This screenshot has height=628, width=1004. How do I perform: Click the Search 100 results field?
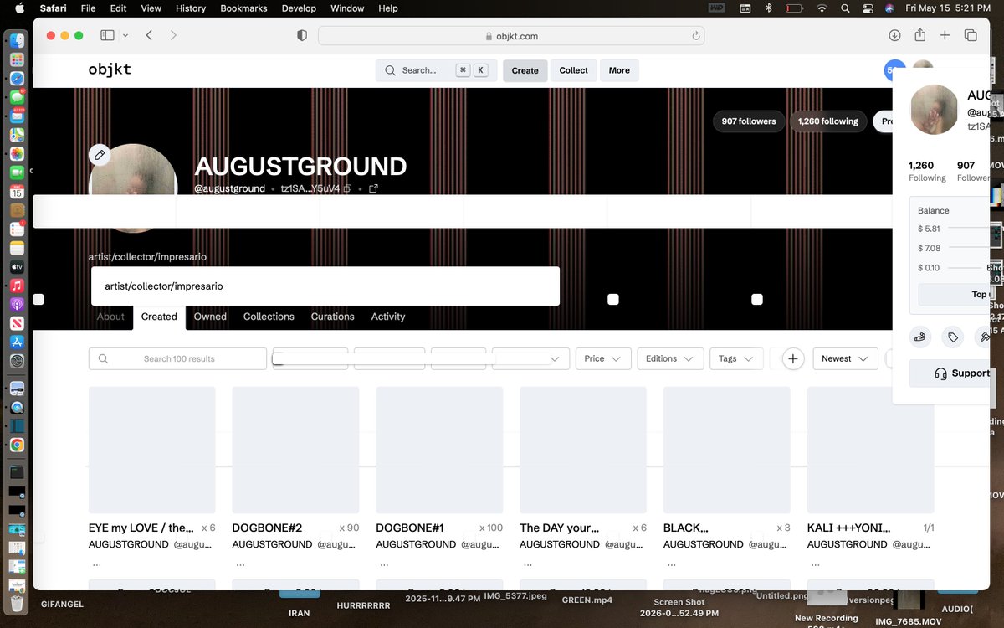pyautogui.click(x=177, y=358)
